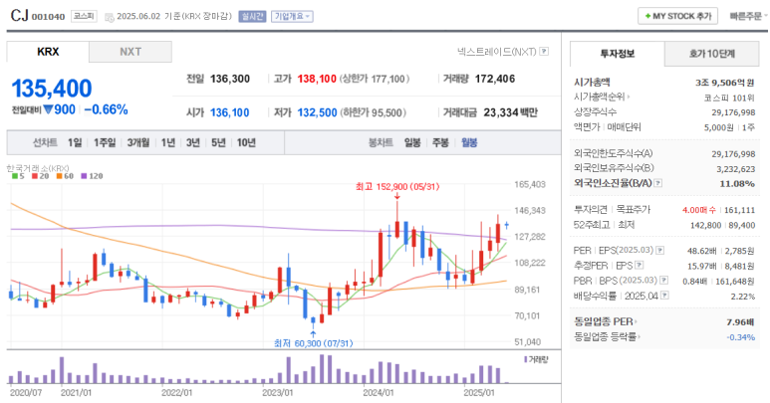Click the 최고 152,900 (05/31) chart marker

[397, 187]
